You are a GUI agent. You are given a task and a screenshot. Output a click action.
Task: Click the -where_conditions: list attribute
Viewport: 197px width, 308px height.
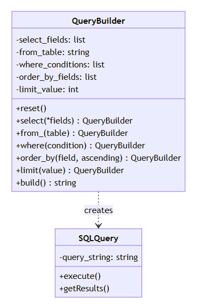coord(60,65)
